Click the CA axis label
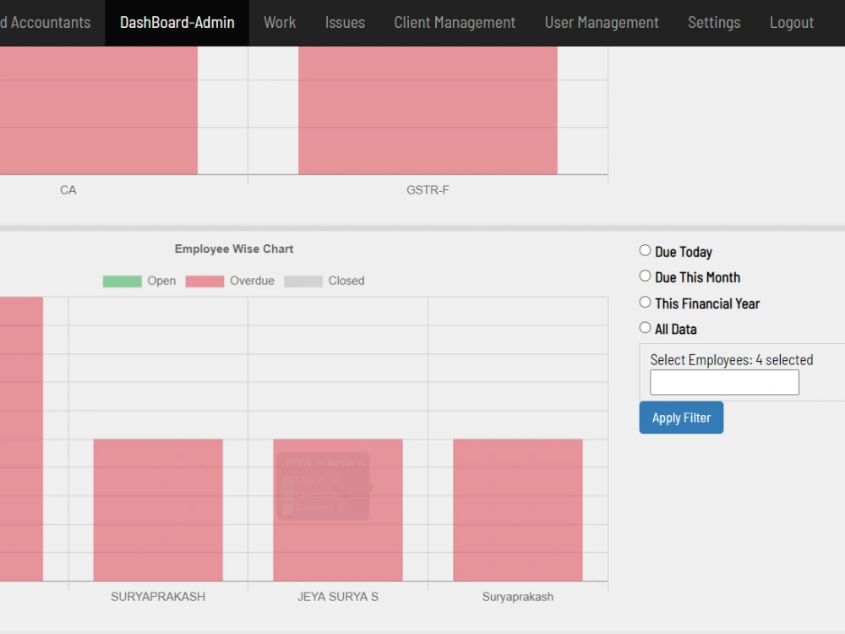The height and width of the screenshot is (634, 845). [x=68, y=189]
